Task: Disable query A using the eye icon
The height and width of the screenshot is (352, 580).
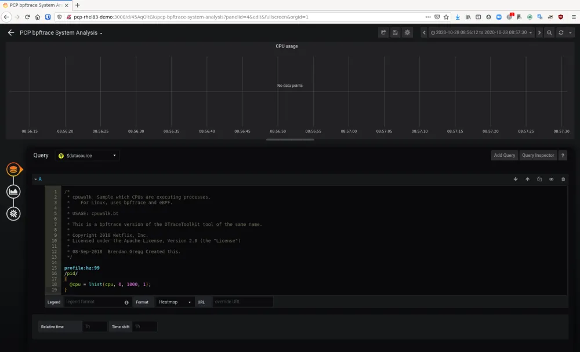Action: [550, 179]
